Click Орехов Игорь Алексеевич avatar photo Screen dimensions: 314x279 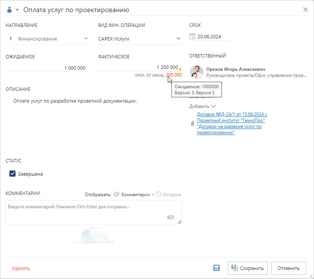[x=196, y=72]
